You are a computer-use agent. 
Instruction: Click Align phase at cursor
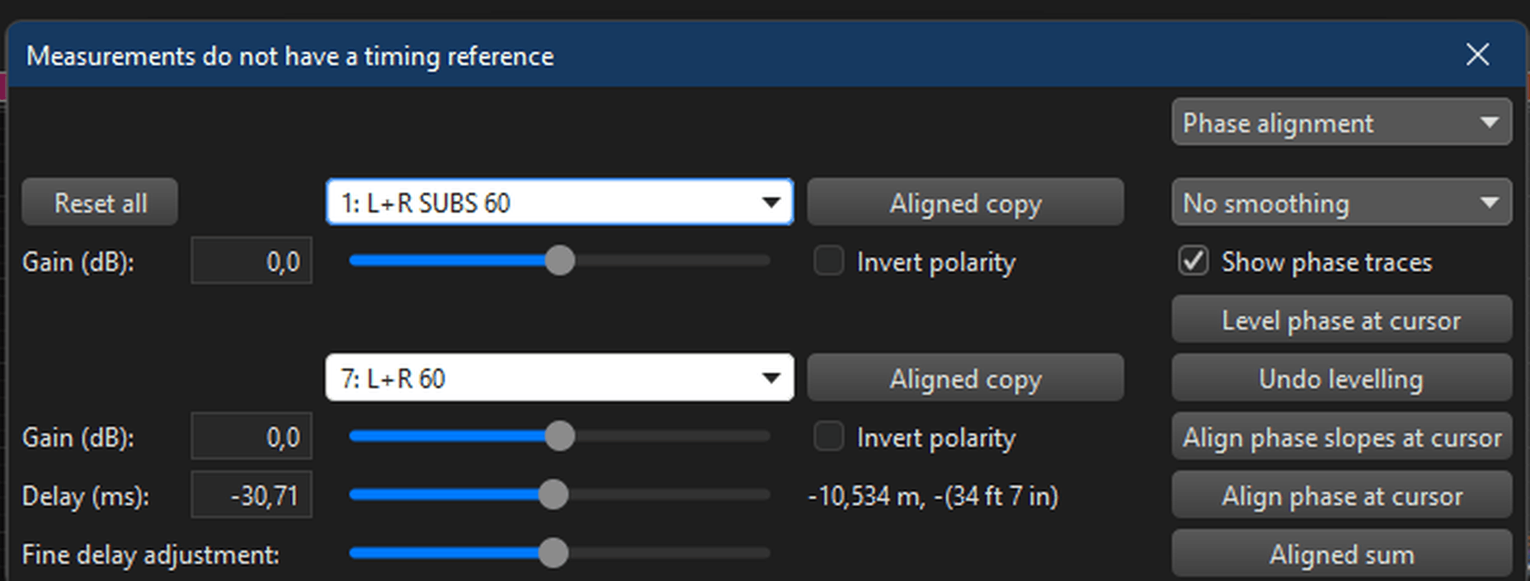click(x=1341, y=495)
